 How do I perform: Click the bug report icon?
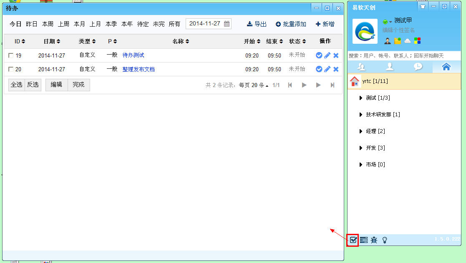(x=374, y=240)
